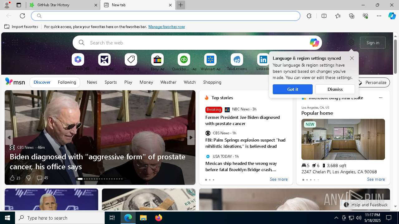Screen dimensions: 399x224
Task: Open a new tab with plus button
Action: pyautogui.click(x=180, y=5)
